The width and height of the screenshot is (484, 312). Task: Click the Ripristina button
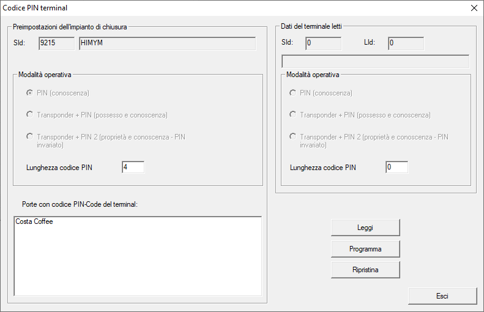(x=365, y=270)
